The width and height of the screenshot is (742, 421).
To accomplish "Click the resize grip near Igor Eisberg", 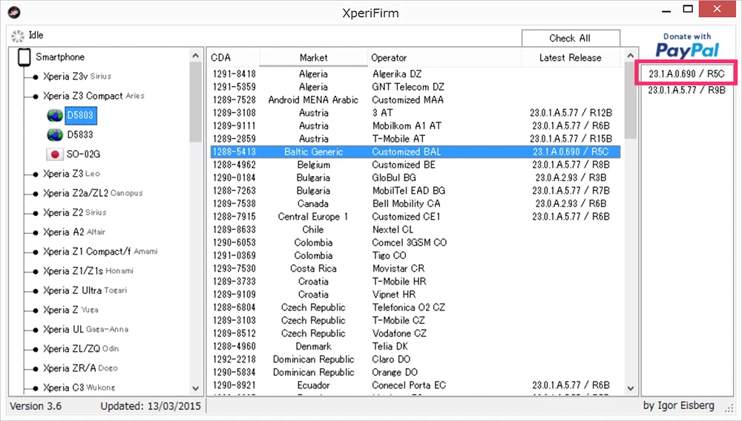I will click(x=729, y=408).
